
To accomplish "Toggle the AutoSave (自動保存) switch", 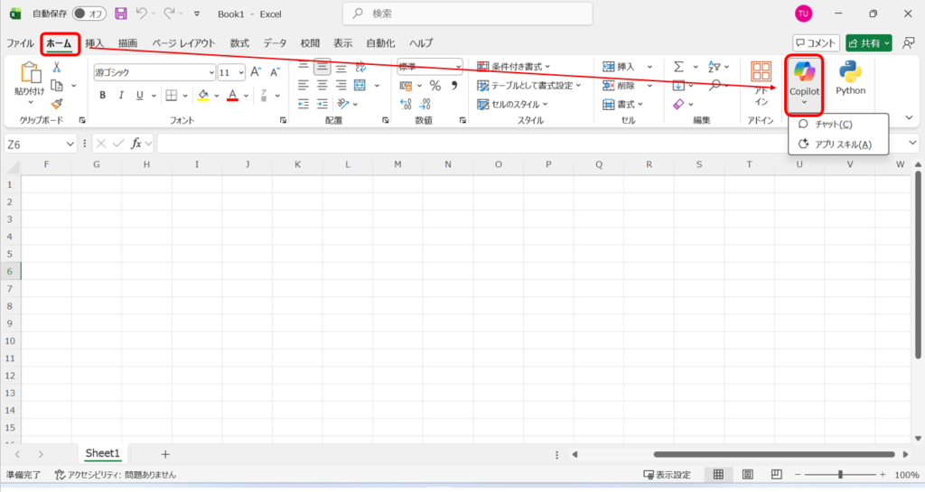I will [89, 14].
